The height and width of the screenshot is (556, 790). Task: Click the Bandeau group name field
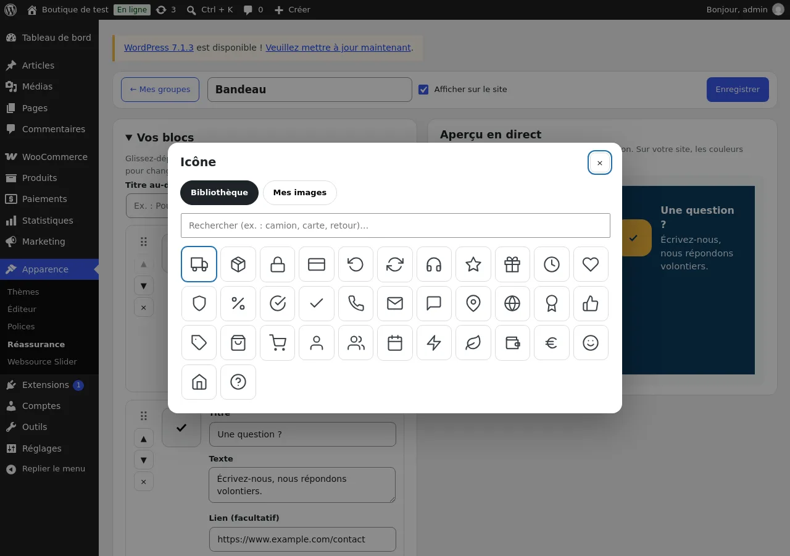pyautogui.click(x=310, y=90)
